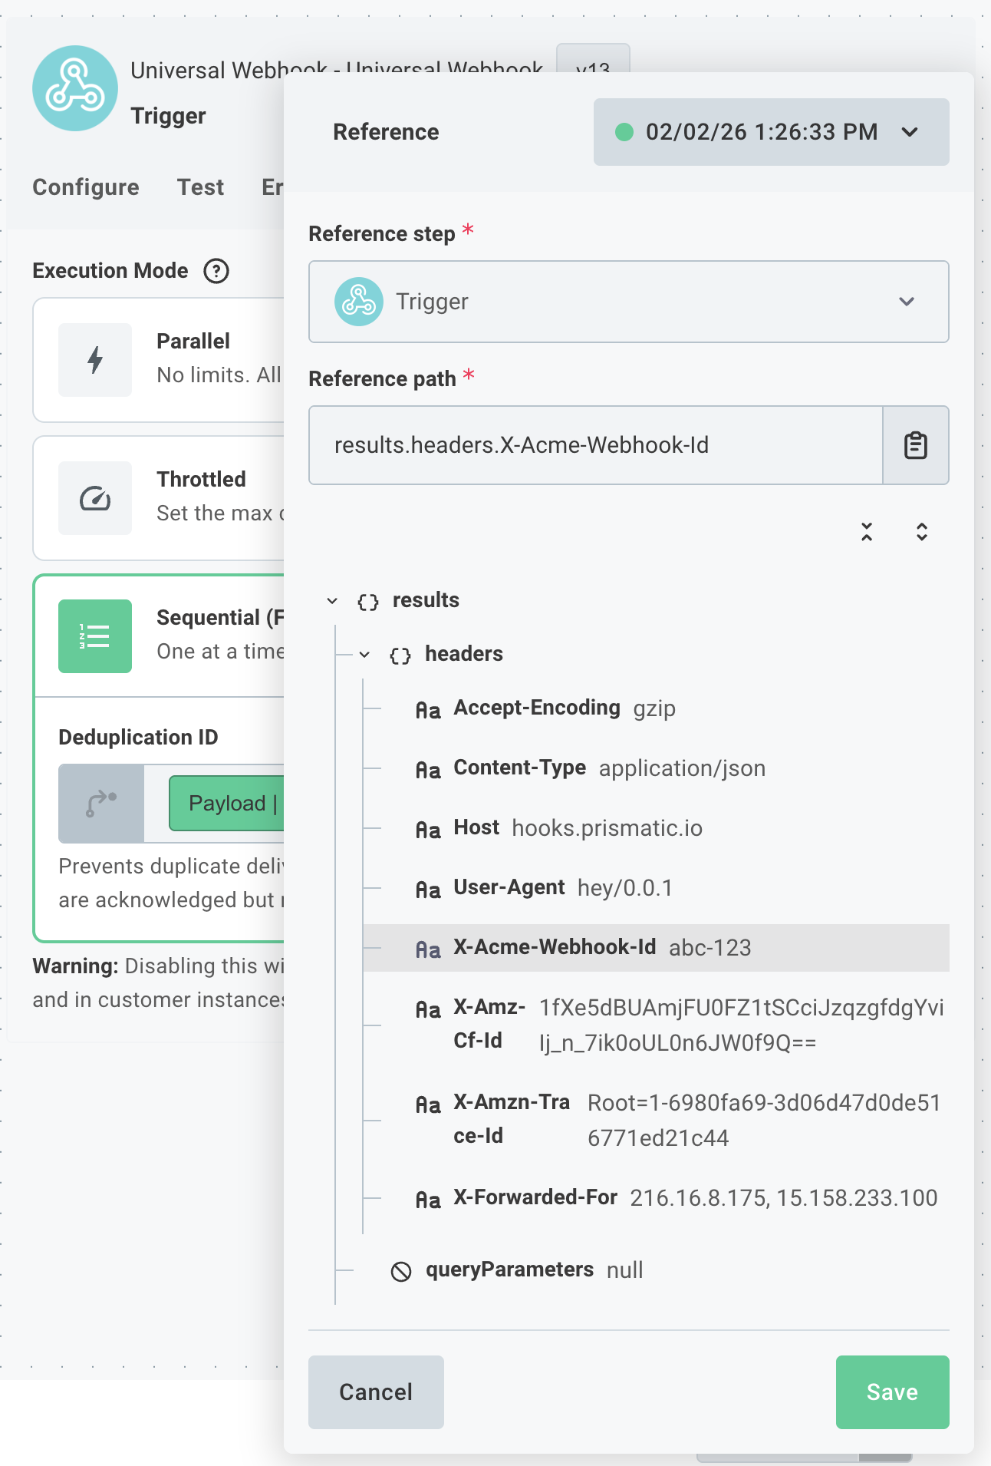Click the Execution Mode help question icon
The width and height of the screenshot is (991, 1466).
click(x=216, y=271)
